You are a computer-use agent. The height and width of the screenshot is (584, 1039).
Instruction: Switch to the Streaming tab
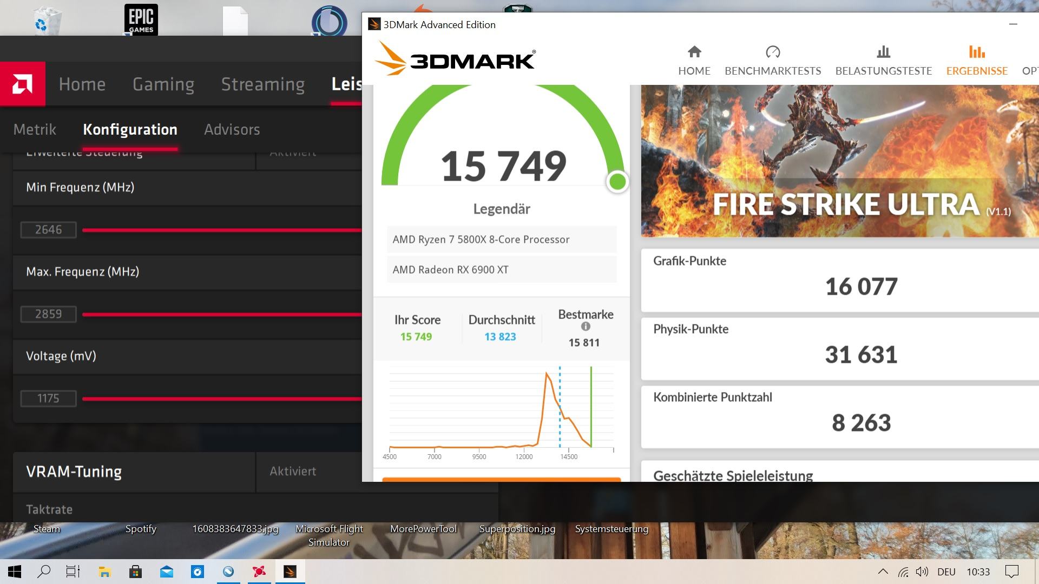(x=263, y=84)
